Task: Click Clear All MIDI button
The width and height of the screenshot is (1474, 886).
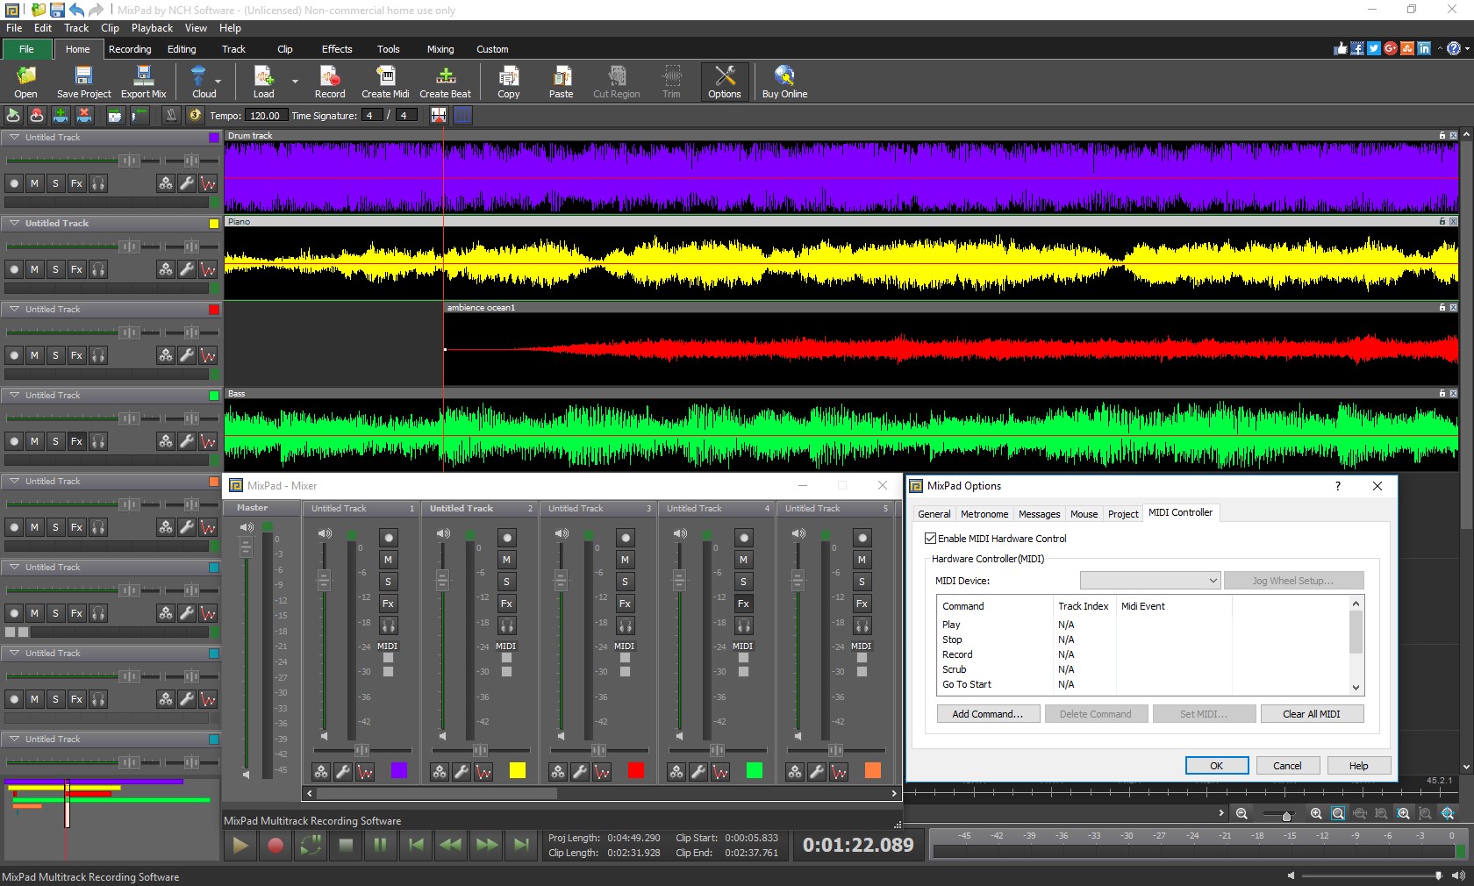Action: coord(1312,713)
